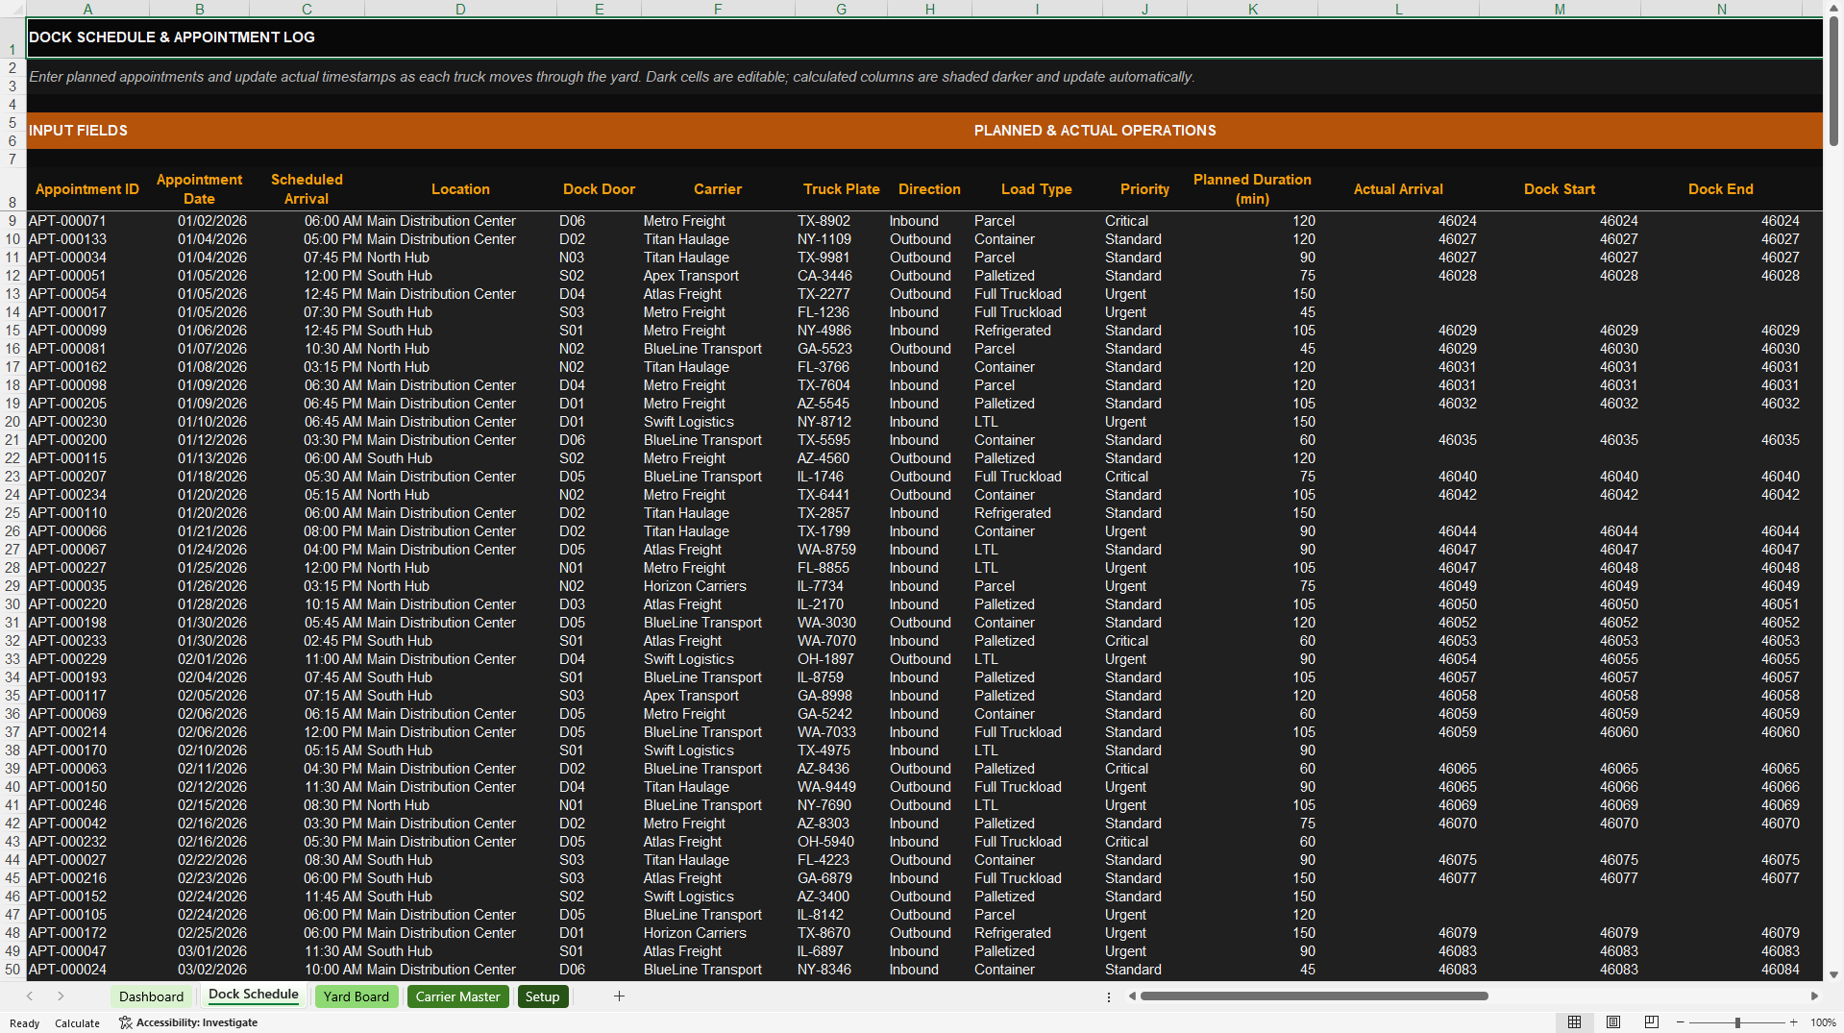Viewport: 1844px width, 1033px height.
Task: Select APT-000172 cell
Action: (x=87, y=933)
